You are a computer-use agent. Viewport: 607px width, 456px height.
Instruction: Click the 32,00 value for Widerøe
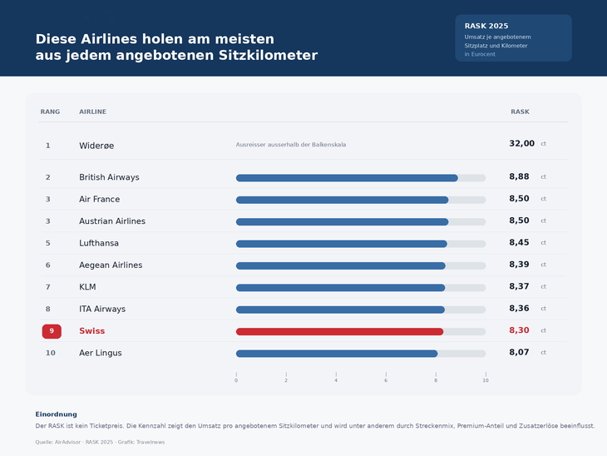(x=522, y=143)
